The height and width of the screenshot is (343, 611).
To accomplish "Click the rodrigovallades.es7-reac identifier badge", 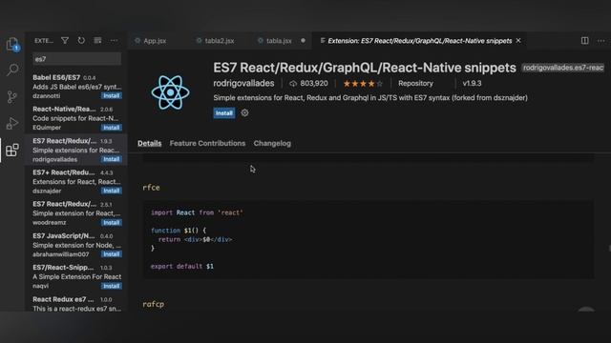I will point(563,68).
